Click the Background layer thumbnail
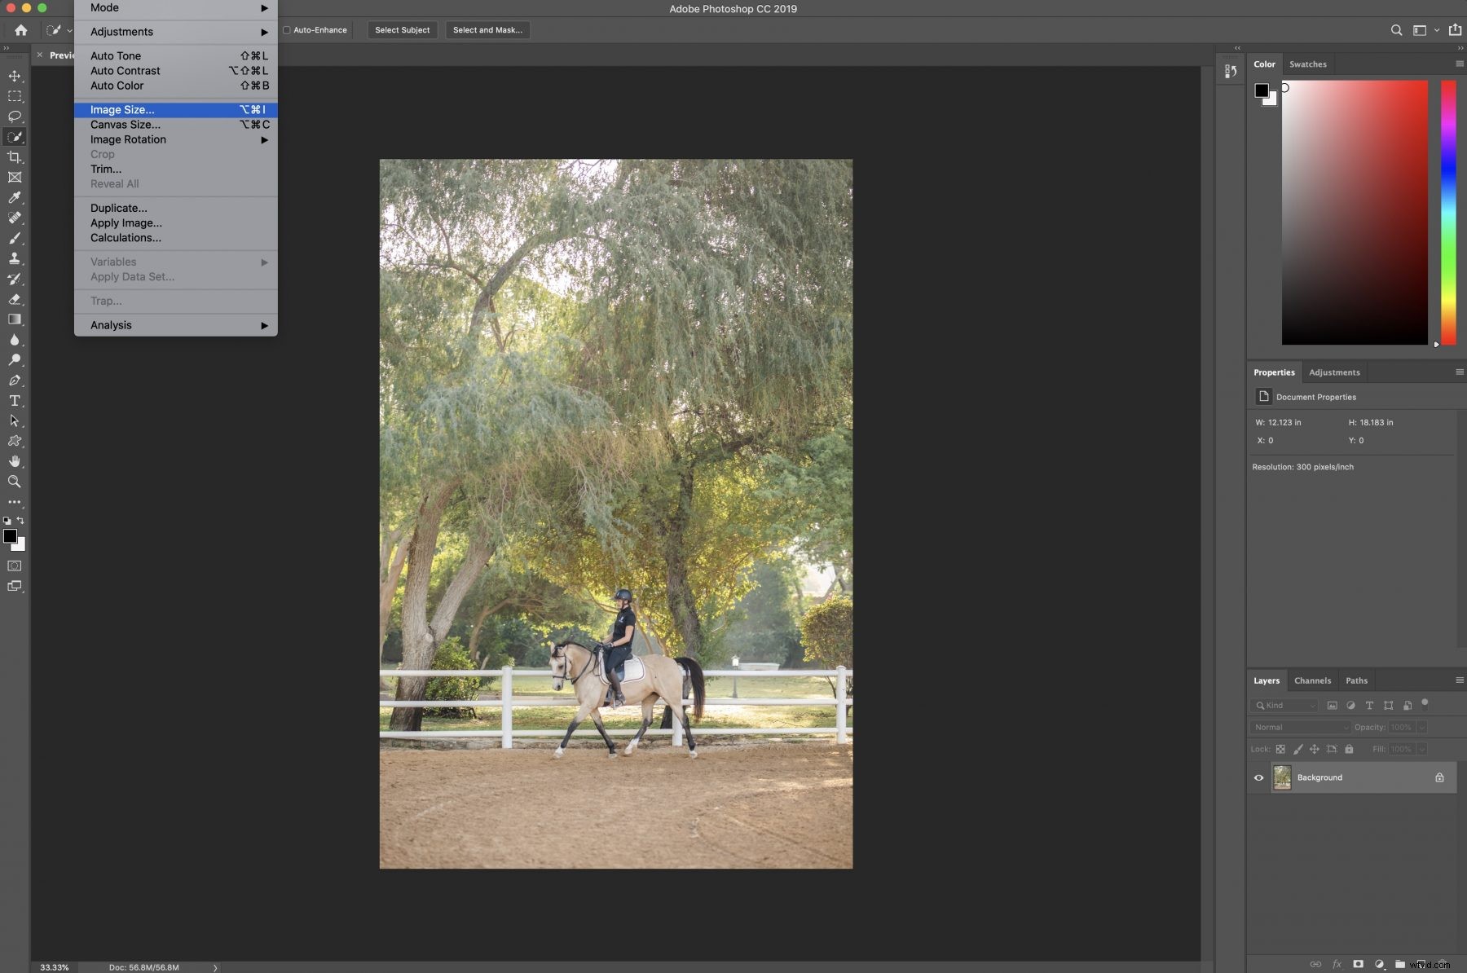The height and width of the screenshot is (973, 1467). 1282,777
